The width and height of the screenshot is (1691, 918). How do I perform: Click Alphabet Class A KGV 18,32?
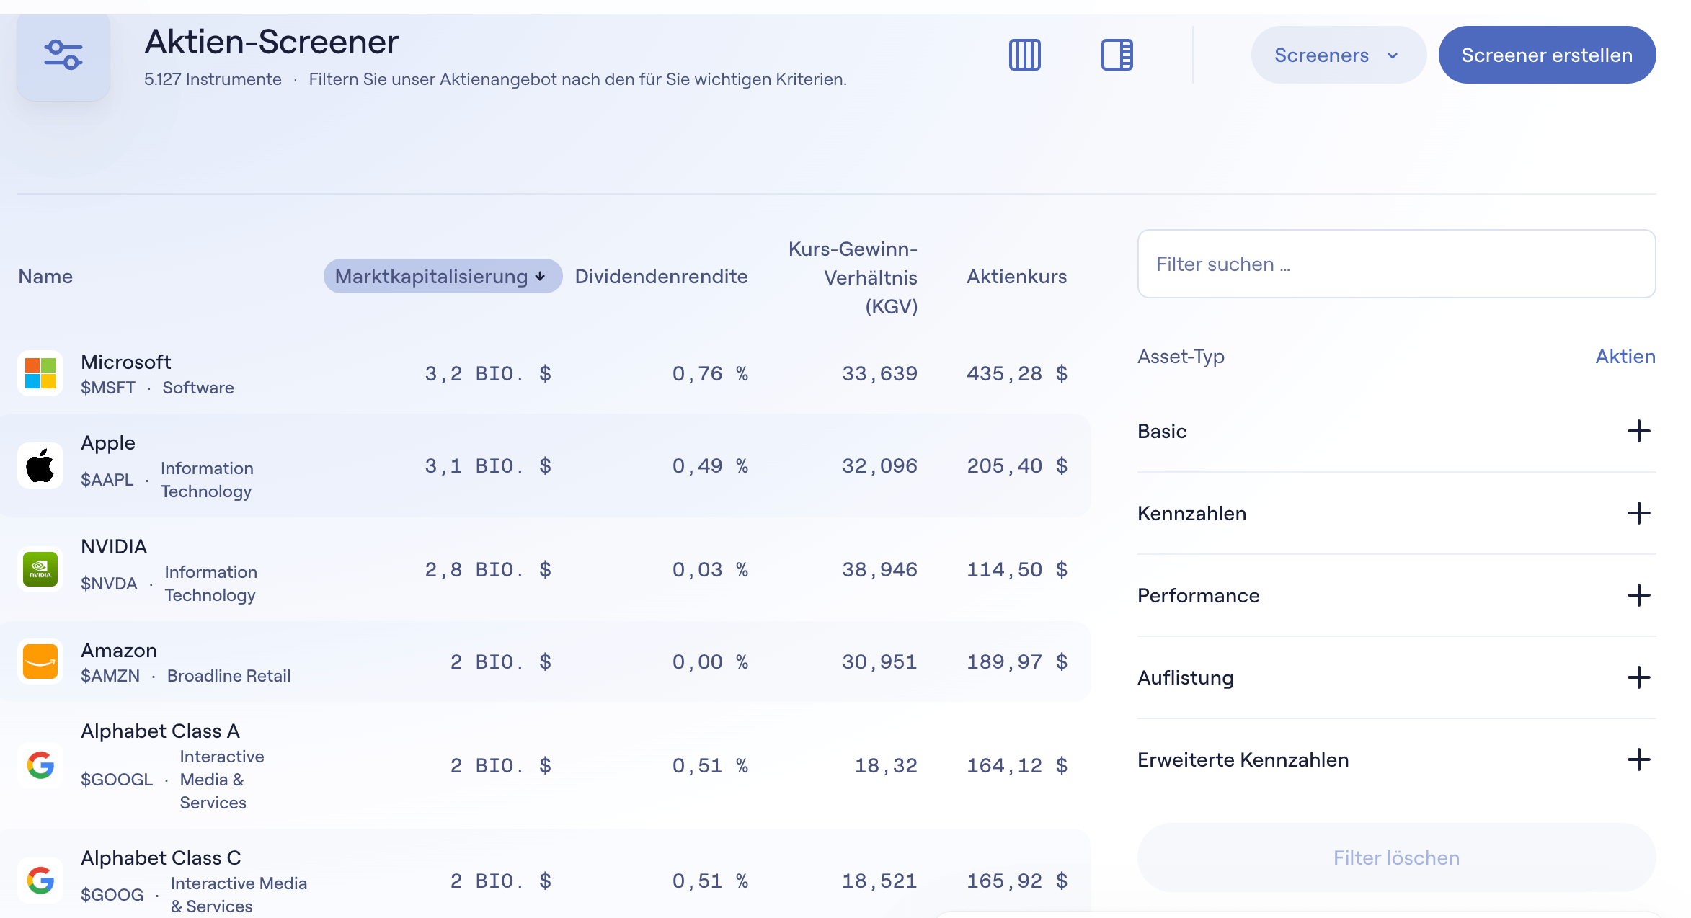pyautogui.click(x=886, y=765)
